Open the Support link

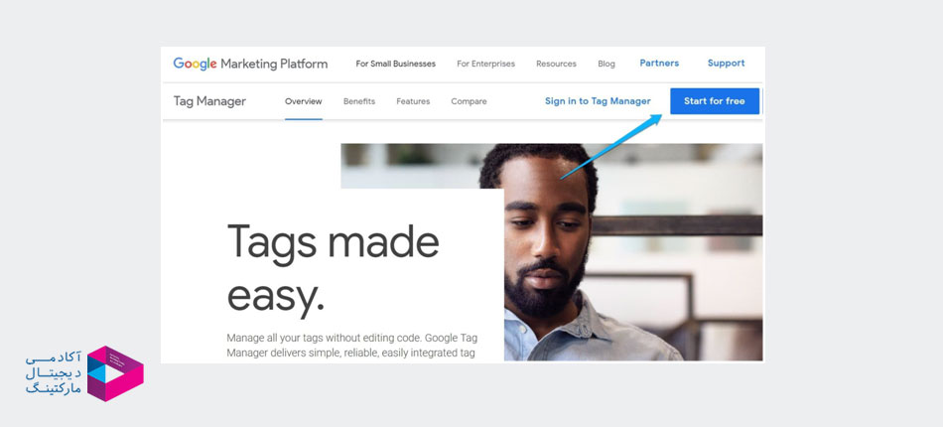pyautogui.click(x=726, y=64)
